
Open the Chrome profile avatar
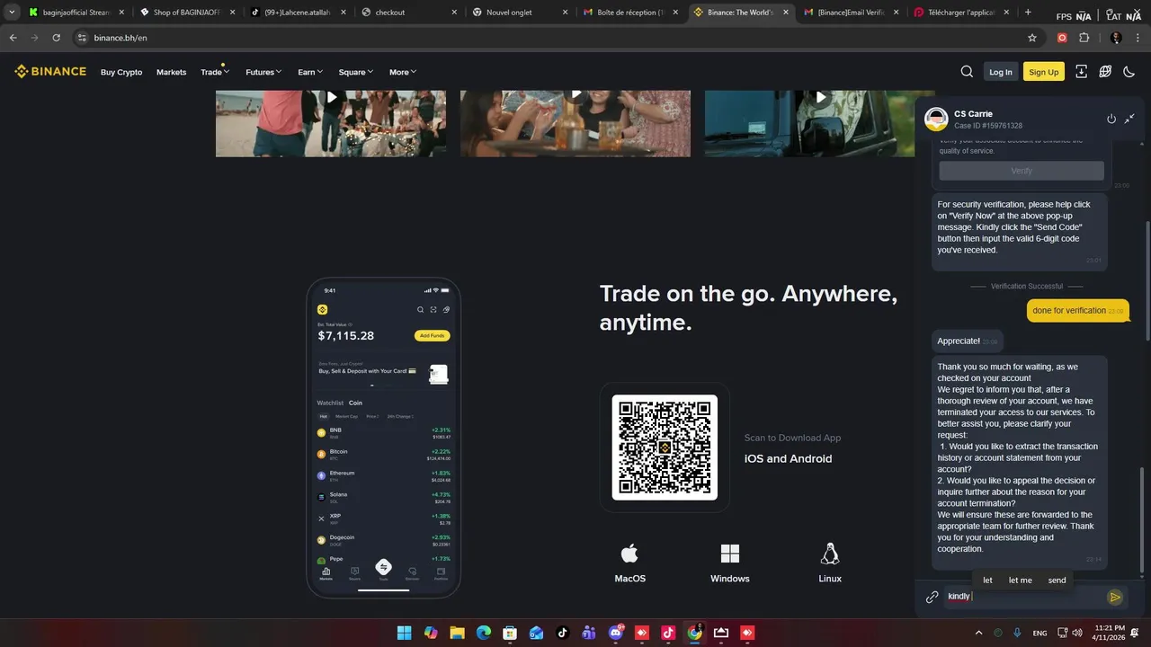[1116, 38]
